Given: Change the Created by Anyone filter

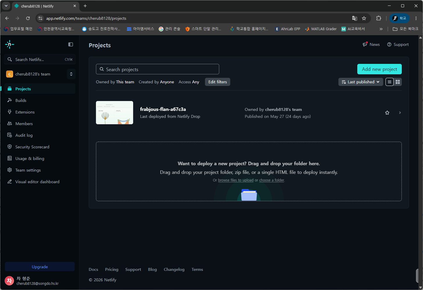Looking at the screenshot, I should [156, 82].
